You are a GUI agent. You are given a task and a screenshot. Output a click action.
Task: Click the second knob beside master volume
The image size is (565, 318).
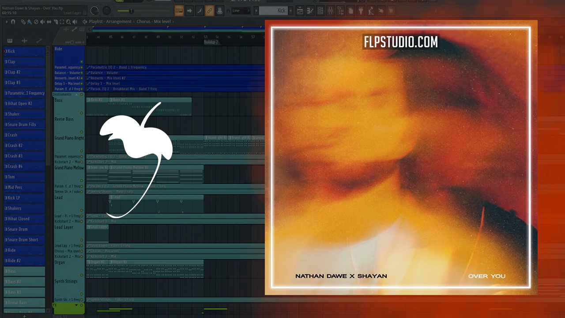click(x=107, y=11)
